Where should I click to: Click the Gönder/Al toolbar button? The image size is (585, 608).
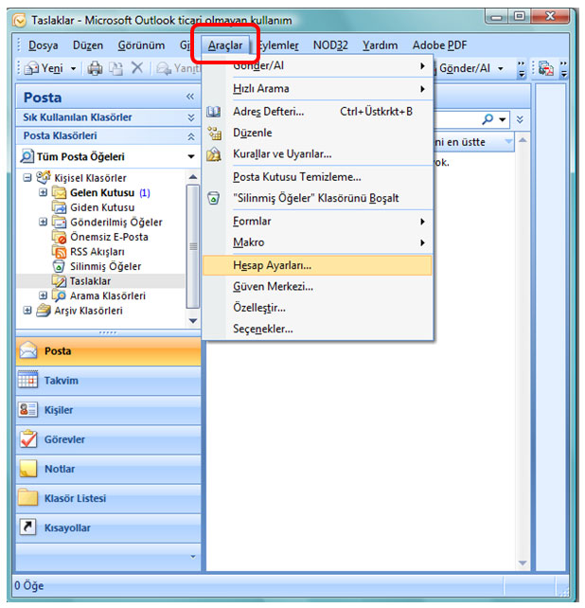click(x=465, y=68)
